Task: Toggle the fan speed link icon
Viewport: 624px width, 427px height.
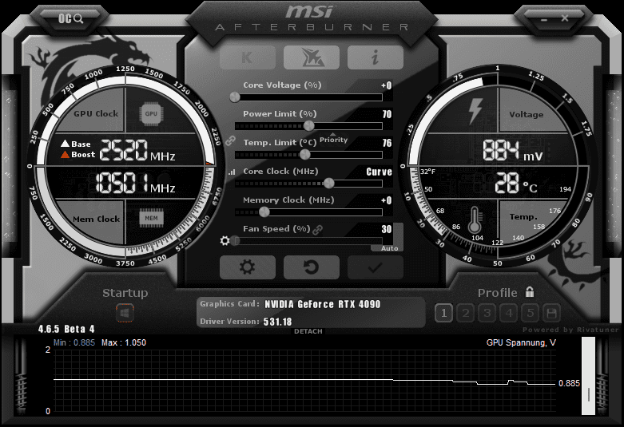Action: 317,229
